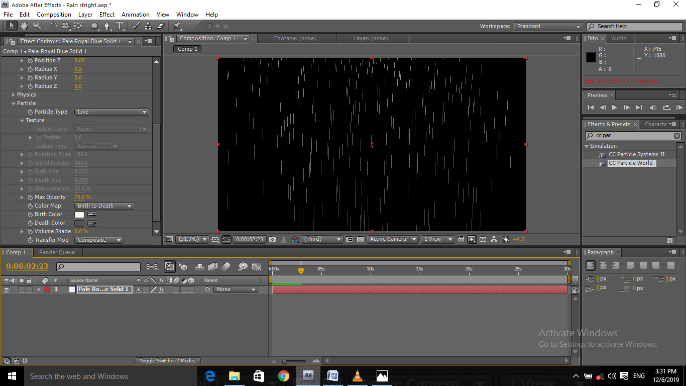
Task: Open the grid and guide options
Action: (215, 240)
